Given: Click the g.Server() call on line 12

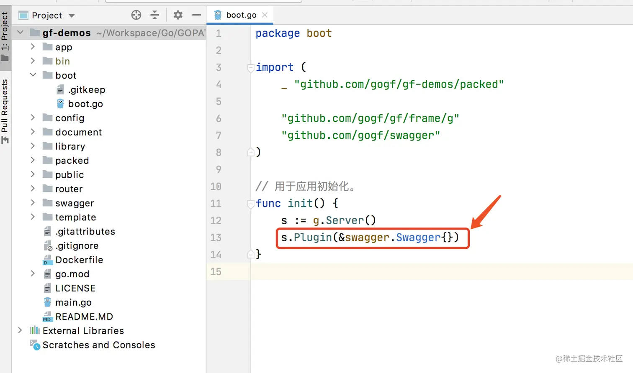Looking at the screenshot, I should (x=344, y=220).
